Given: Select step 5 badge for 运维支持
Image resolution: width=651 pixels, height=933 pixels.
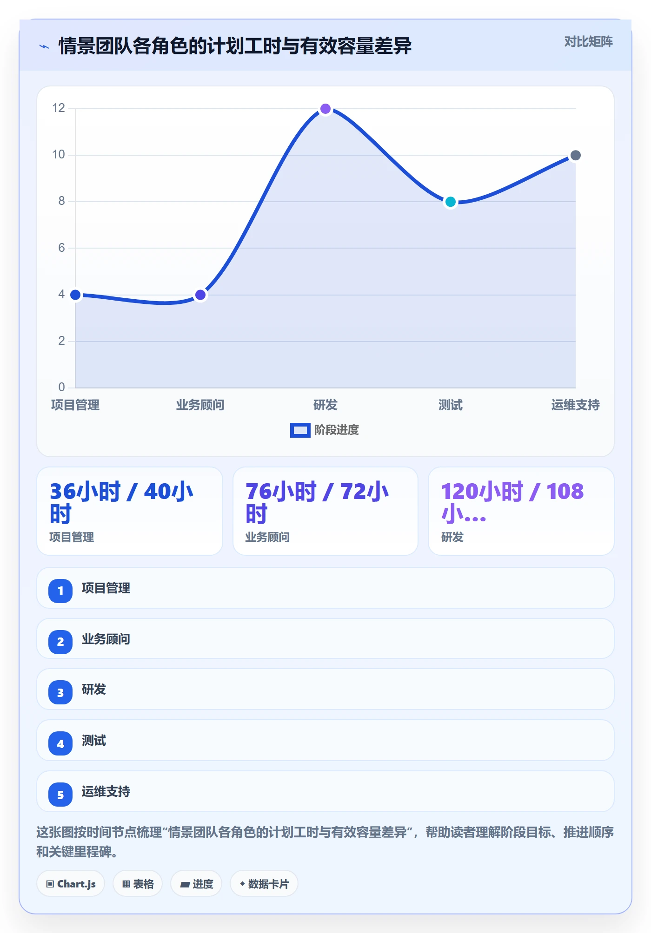Looking at the screenshot, I should (60, 795).
